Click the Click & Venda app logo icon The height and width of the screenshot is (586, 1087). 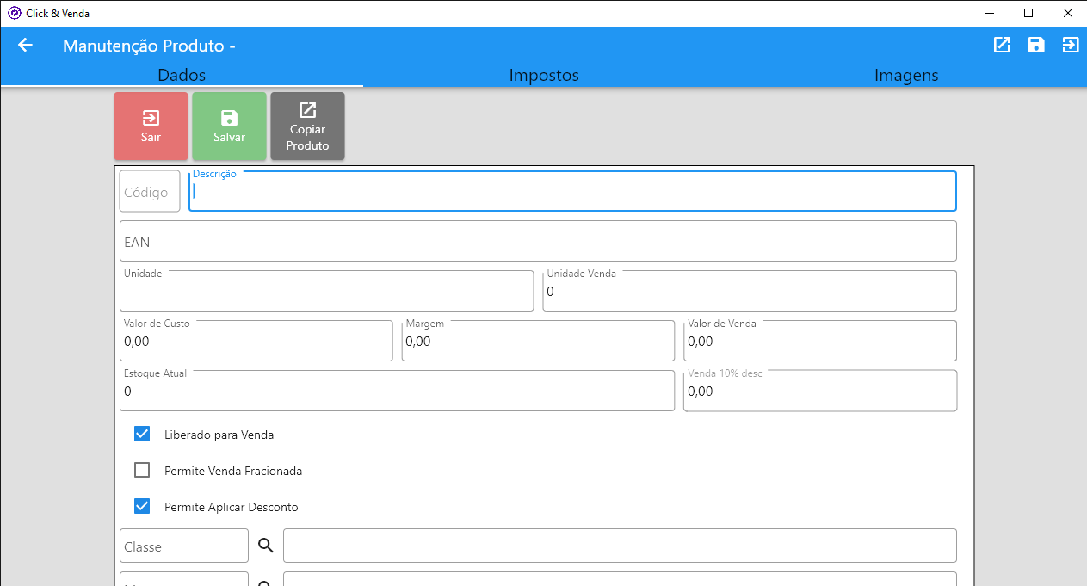click(x=14, y=13)
